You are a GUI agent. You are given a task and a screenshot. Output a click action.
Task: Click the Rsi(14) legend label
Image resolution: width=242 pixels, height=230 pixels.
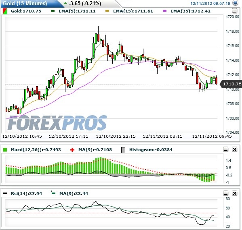(x=26, y=193)
